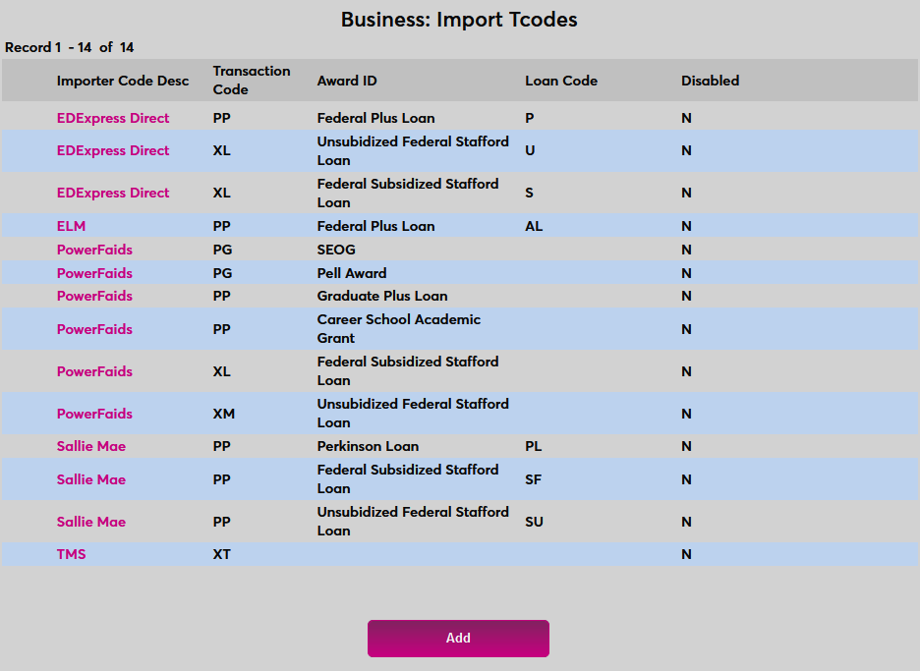Open Sallie Mae link with loan code SU
The image size is (920, 671).
pyautogui.click(x=91, y=522)
